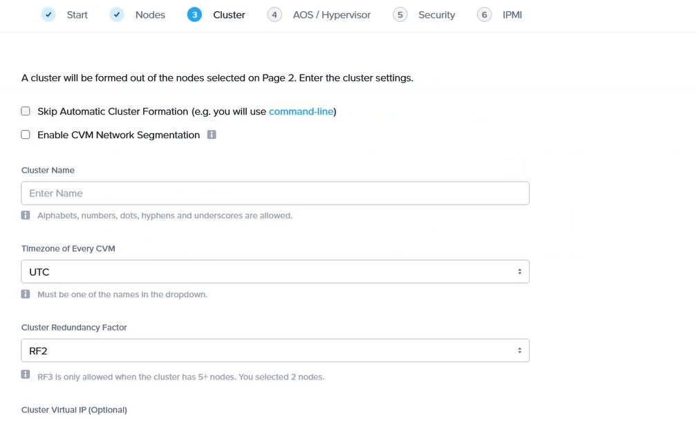Go to the AOS / Hypervisor step
Image resolution: width=697 pixels, height=432 pixels.
(x=331, y=15)
